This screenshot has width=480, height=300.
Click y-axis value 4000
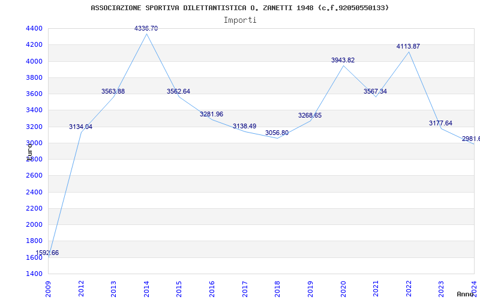34,61
